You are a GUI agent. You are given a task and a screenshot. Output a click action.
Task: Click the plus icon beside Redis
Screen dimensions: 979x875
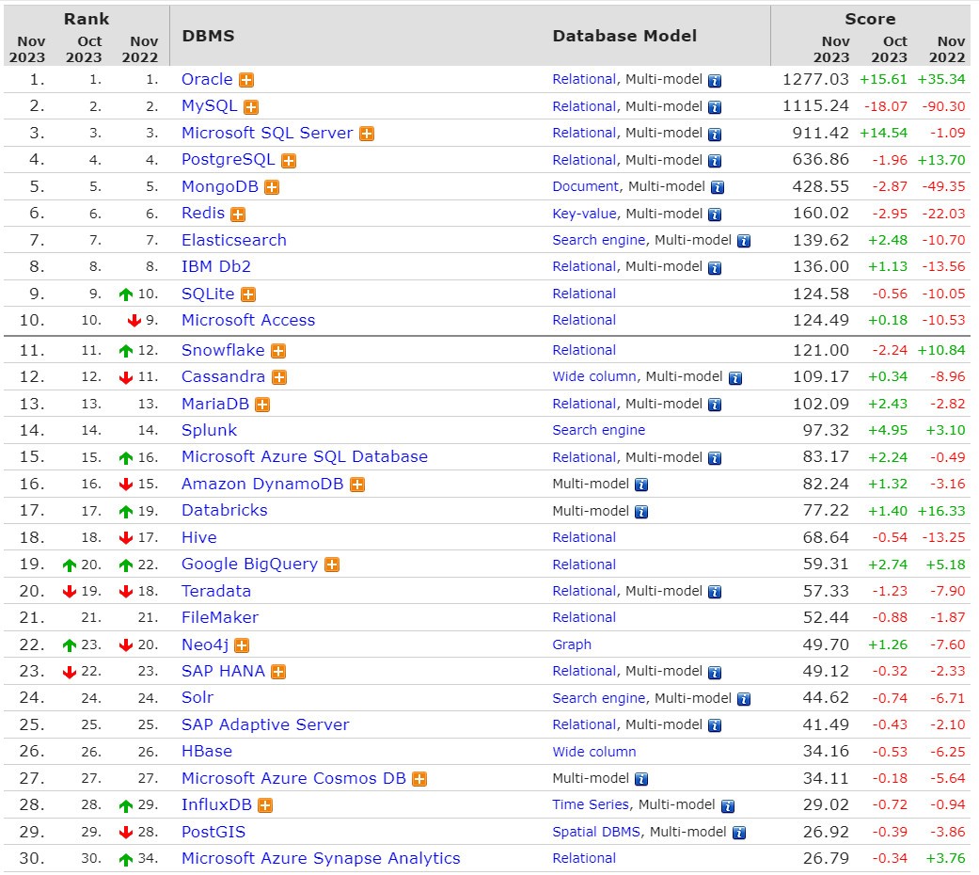coord(238,215)
